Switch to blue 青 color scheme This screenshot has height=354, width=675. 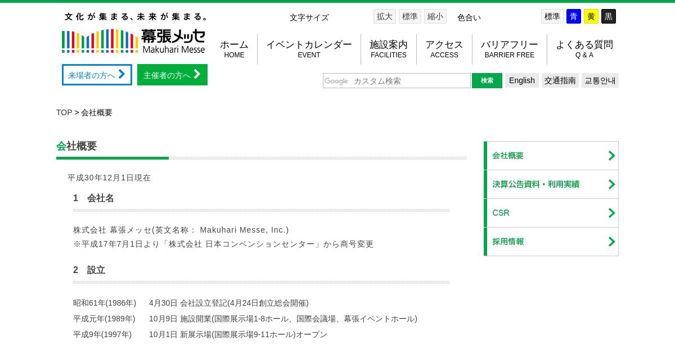click(574, 16)
